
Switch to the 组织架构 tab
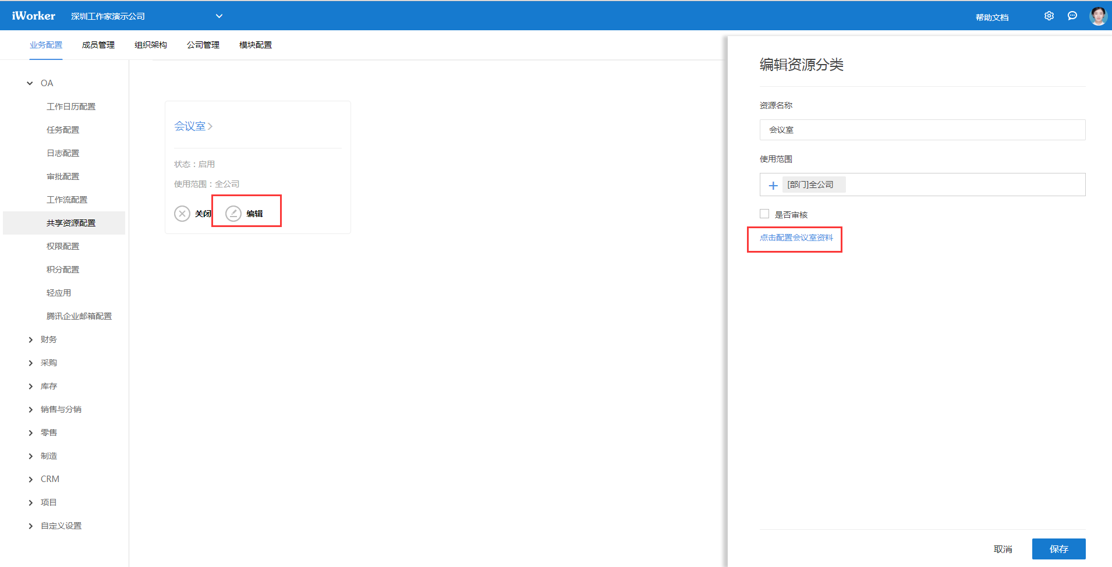[151, 45]
